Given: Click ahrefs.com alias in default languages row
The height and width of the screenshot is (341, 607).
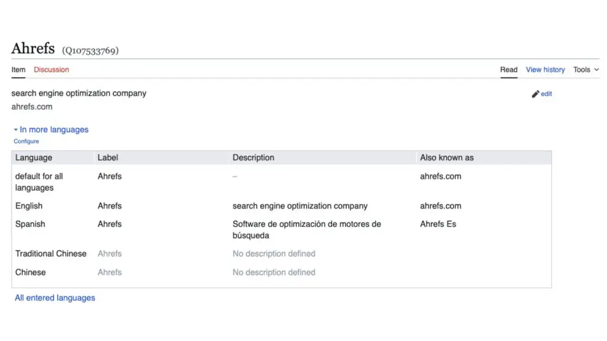Looking at the screenshot, I should point(440,176).
